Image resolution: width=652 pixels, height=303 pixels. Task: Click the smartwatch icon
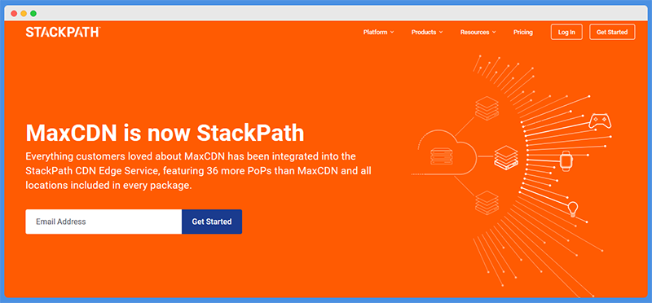pos(566,160)
